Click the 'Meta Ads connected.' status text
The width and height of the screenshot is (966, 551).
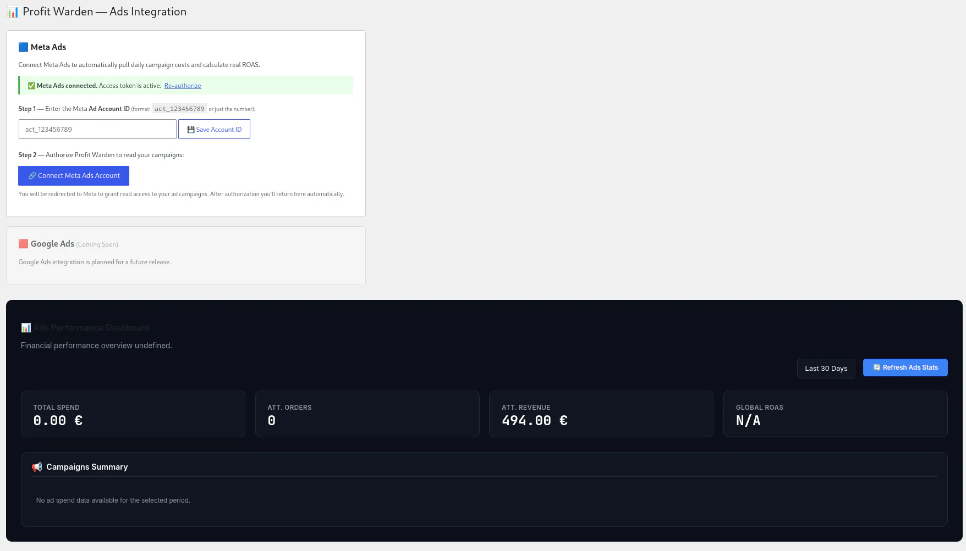click(67, 86)
